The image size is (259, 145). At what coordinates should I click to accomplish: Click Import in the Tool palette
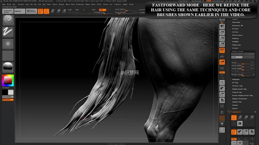coord(235,105)
